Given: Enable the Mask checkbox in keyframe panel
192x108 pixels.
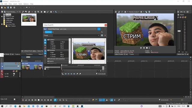Looking at the screenshot, I should 45,69.
